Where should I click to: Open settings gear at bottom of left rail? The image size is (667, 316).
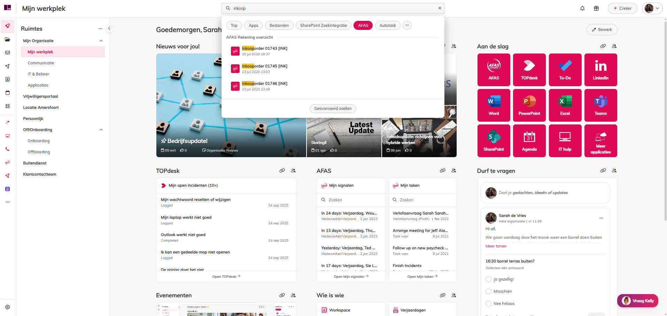tap(7, 307)
